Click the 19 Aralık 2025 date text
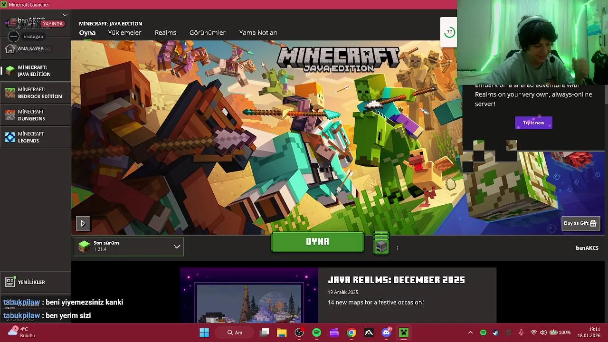 [343, 292]
